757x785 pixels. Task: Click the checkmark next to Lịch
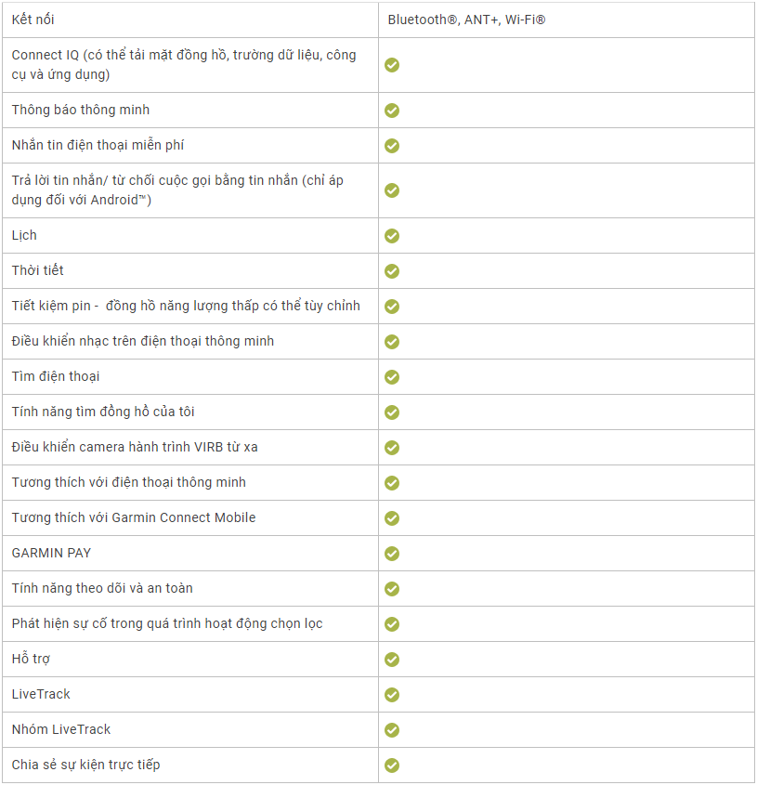pos(392,236)
